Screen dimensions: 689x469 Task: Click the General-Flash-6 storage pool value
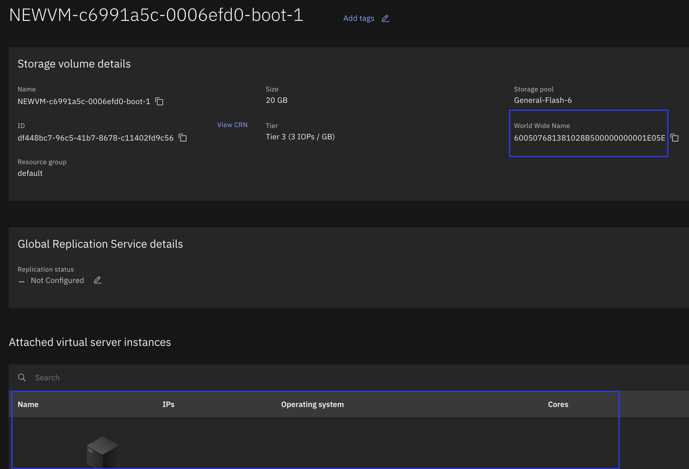click(x=543, y=100)
